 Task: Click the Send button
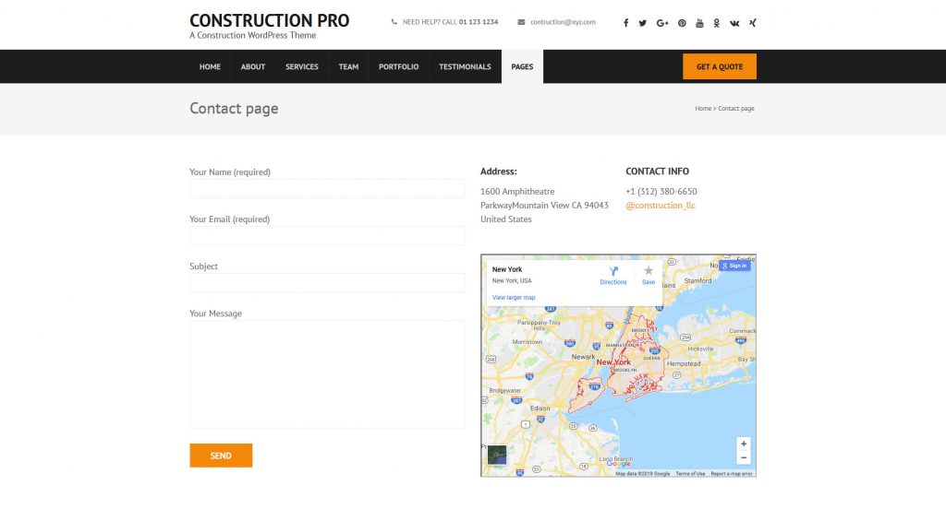(x=221, y=456)
